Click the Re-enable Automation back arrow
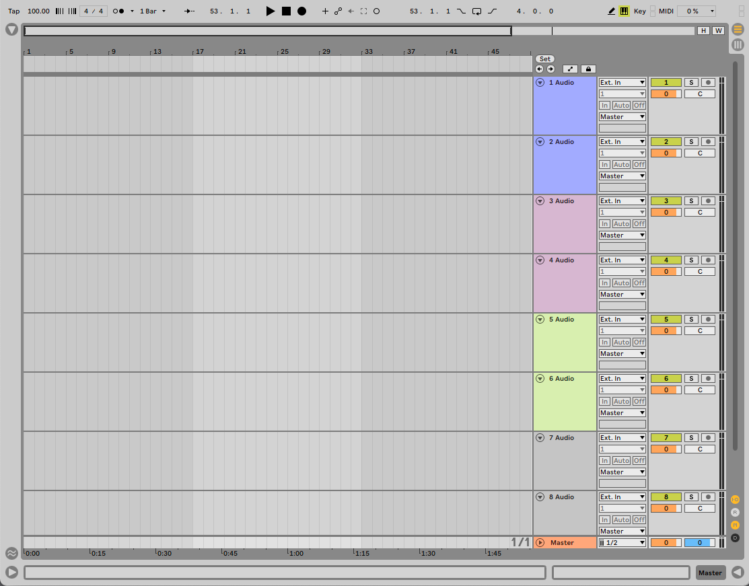The width and height of the screenshot is (749, 586). (x=351, y=11)
